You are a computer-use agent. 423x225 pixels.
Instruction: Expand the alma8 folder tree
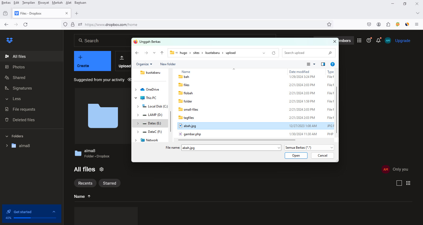point(7,146)
